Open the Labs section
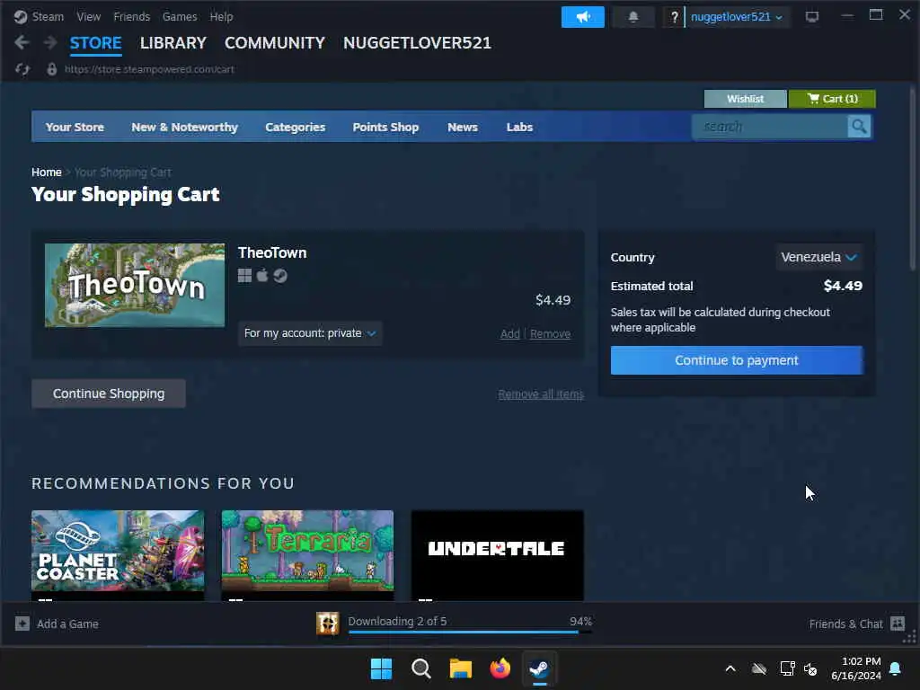The image size is (920, 690). point(519,127)
